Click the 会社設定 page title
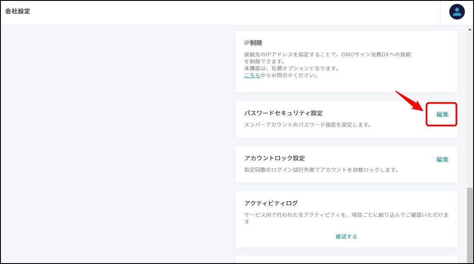Viewport: 474px width, 264px height. tap(18, 12)
